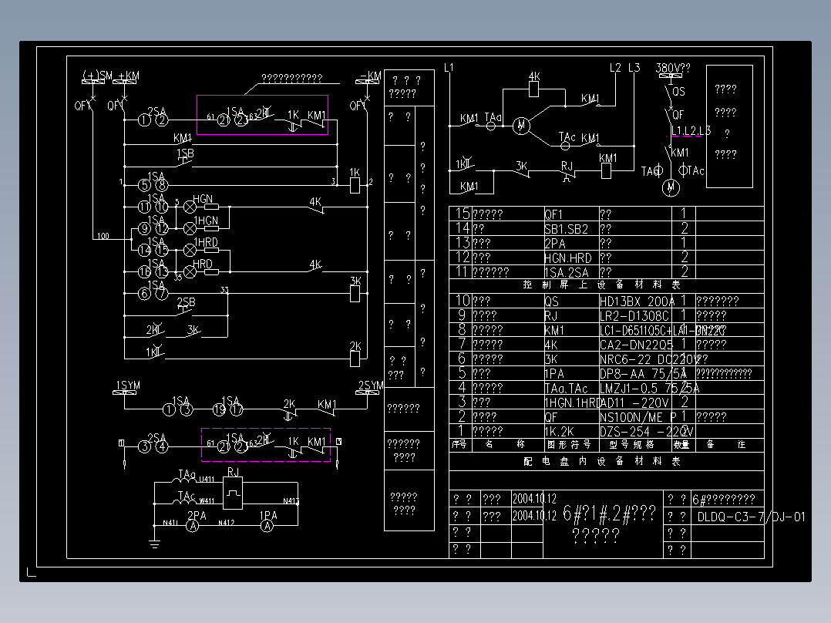Click the RJ thermal relay block
Image resolution: width=831 pixels, height=623 pixels.
(233, 493)
